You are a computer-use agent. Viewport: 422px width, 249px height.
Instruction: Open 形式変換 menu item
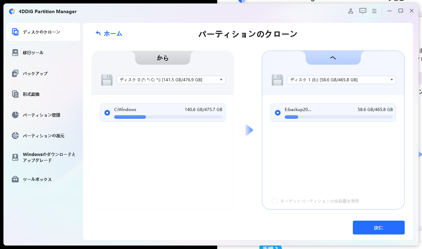(x=43, y=94)
